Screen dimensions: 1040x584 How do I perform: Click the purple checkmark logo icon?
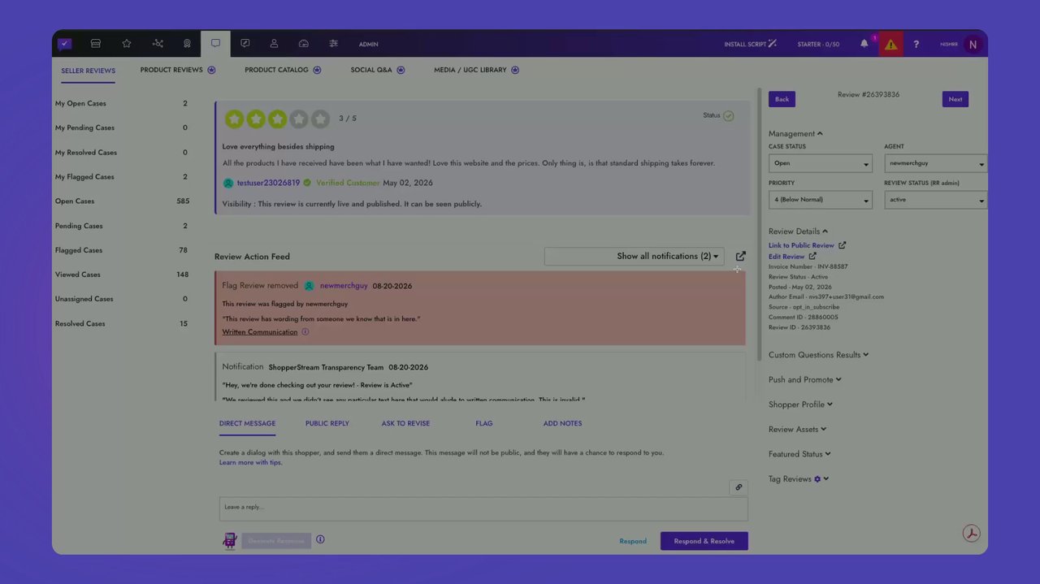tap(65, 44)
